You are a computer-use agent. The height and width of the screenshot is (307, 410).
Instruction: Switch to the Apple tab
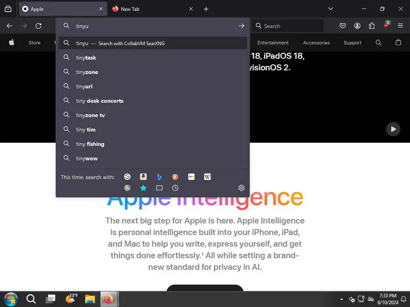[63, 9]
